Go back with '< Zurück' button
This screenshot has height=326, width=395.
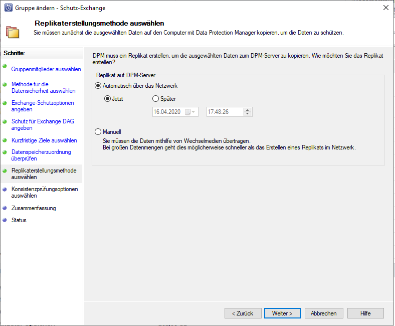pyautogui.click(x=243, y=313)
